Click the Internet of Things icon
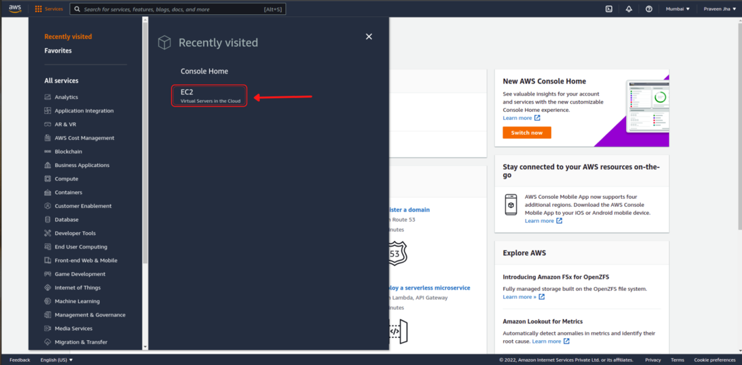Viewport: 742px width, 365px height. coord(47,288)
